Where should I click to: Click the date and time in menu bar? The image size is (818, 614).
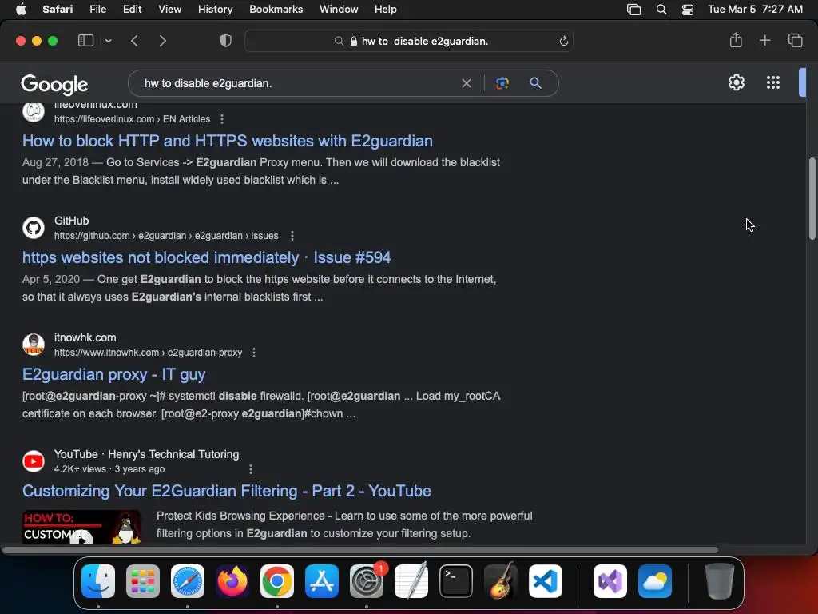coord(755,9)
